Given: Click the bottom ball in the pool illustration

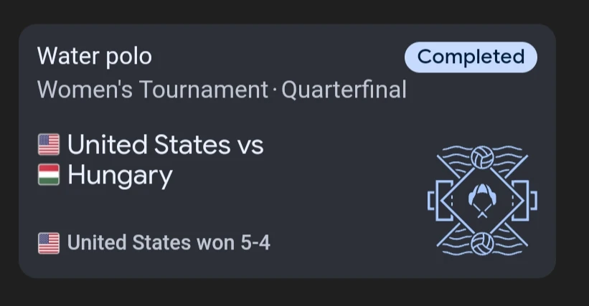Looking at the screenshot, I should pos(482,242).
